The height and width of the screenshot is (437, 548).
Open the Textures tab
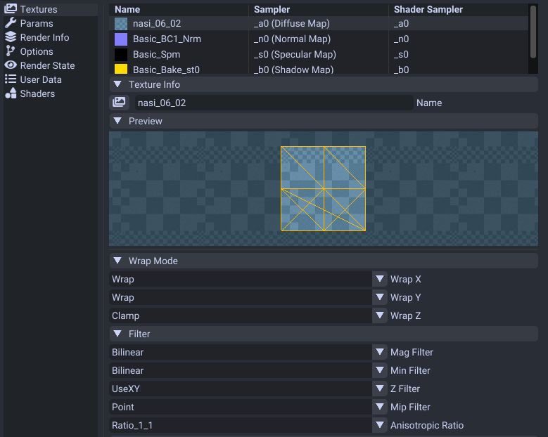click(51, 9)
